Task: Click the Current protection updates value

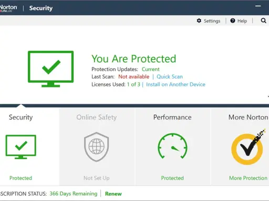Action: point(151,69)
